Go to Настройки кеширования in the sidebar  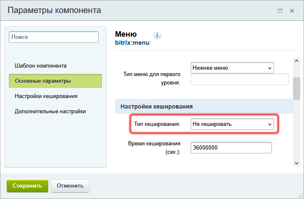tap(46, 96)
